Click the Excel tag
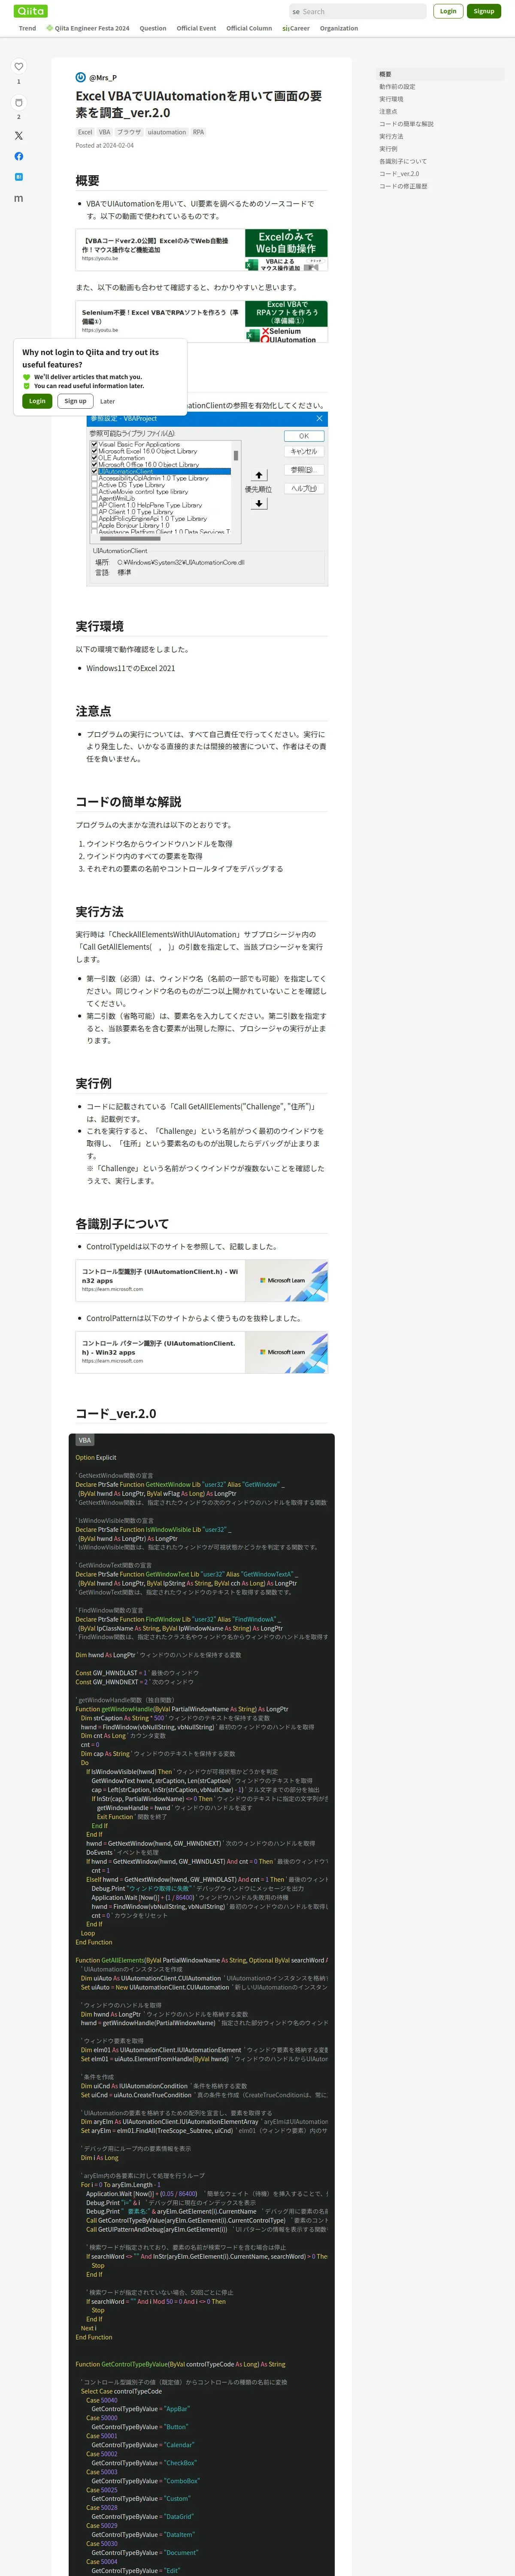515x2576 pixels. tap(85, 132)
